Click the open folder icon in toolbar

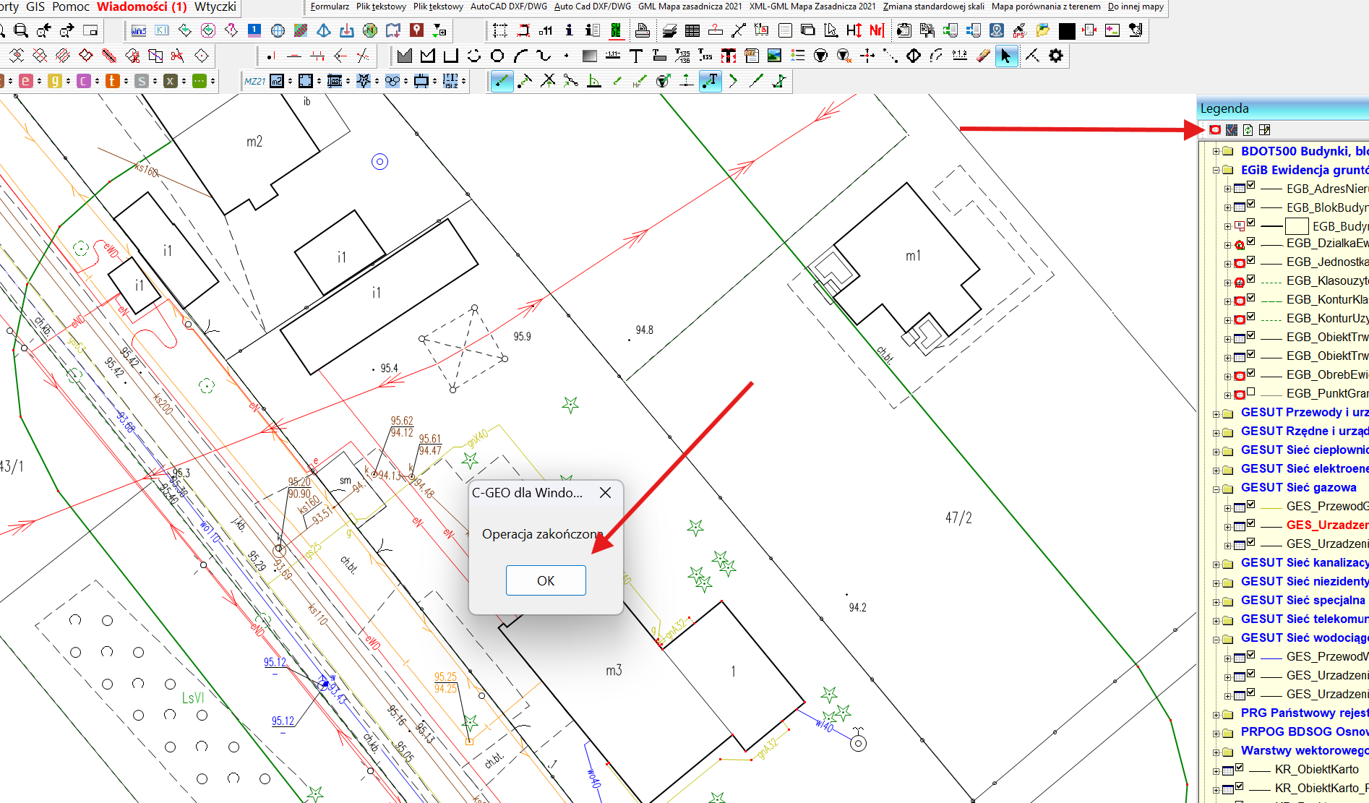tap(1042, 30)
